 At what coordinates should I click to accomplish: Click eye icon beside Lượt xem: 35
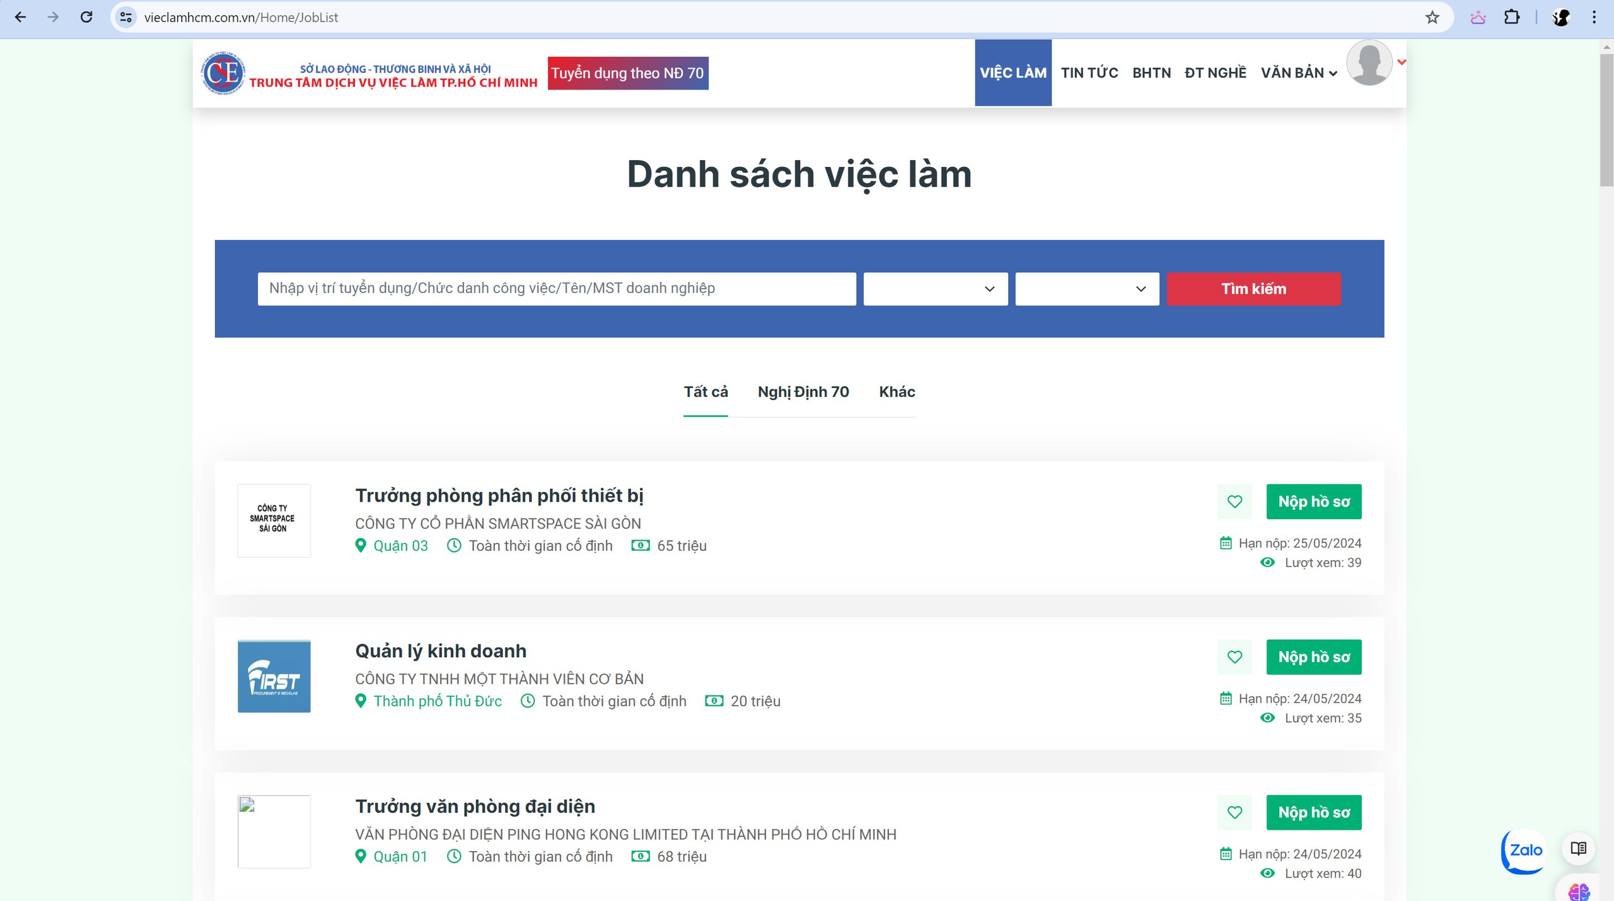tap(1267, 718)
